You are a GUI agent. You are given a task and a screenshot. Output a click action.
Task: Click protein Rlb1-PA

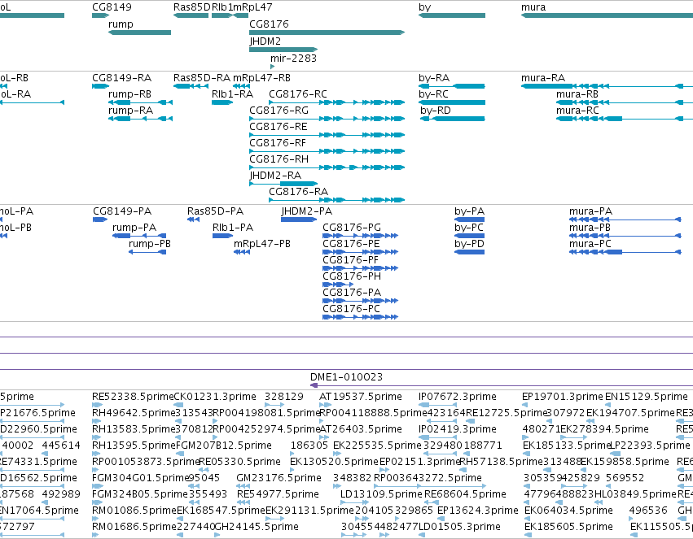click(233, 228)
